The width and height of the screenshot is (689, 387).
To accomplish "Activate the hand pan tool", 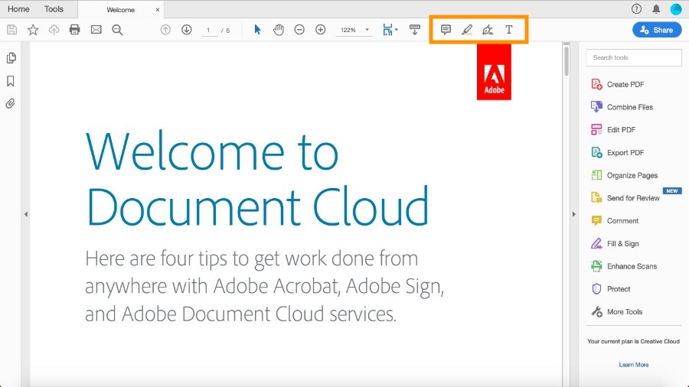I will [x=278, y=30].
